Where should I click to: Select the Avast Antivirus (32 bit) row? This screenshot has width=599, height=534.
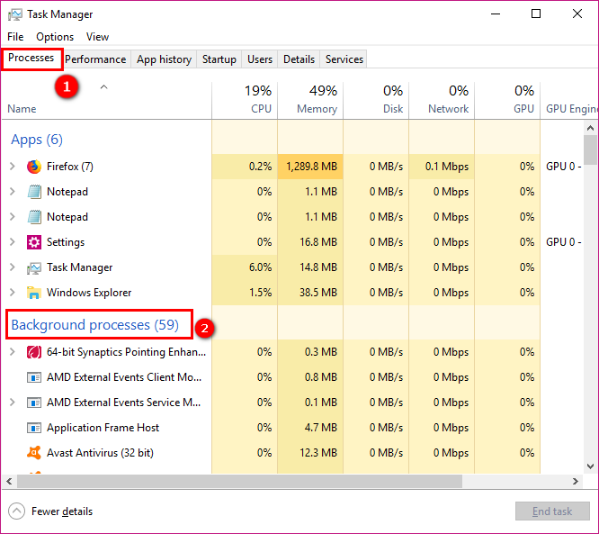pos(272,453)
